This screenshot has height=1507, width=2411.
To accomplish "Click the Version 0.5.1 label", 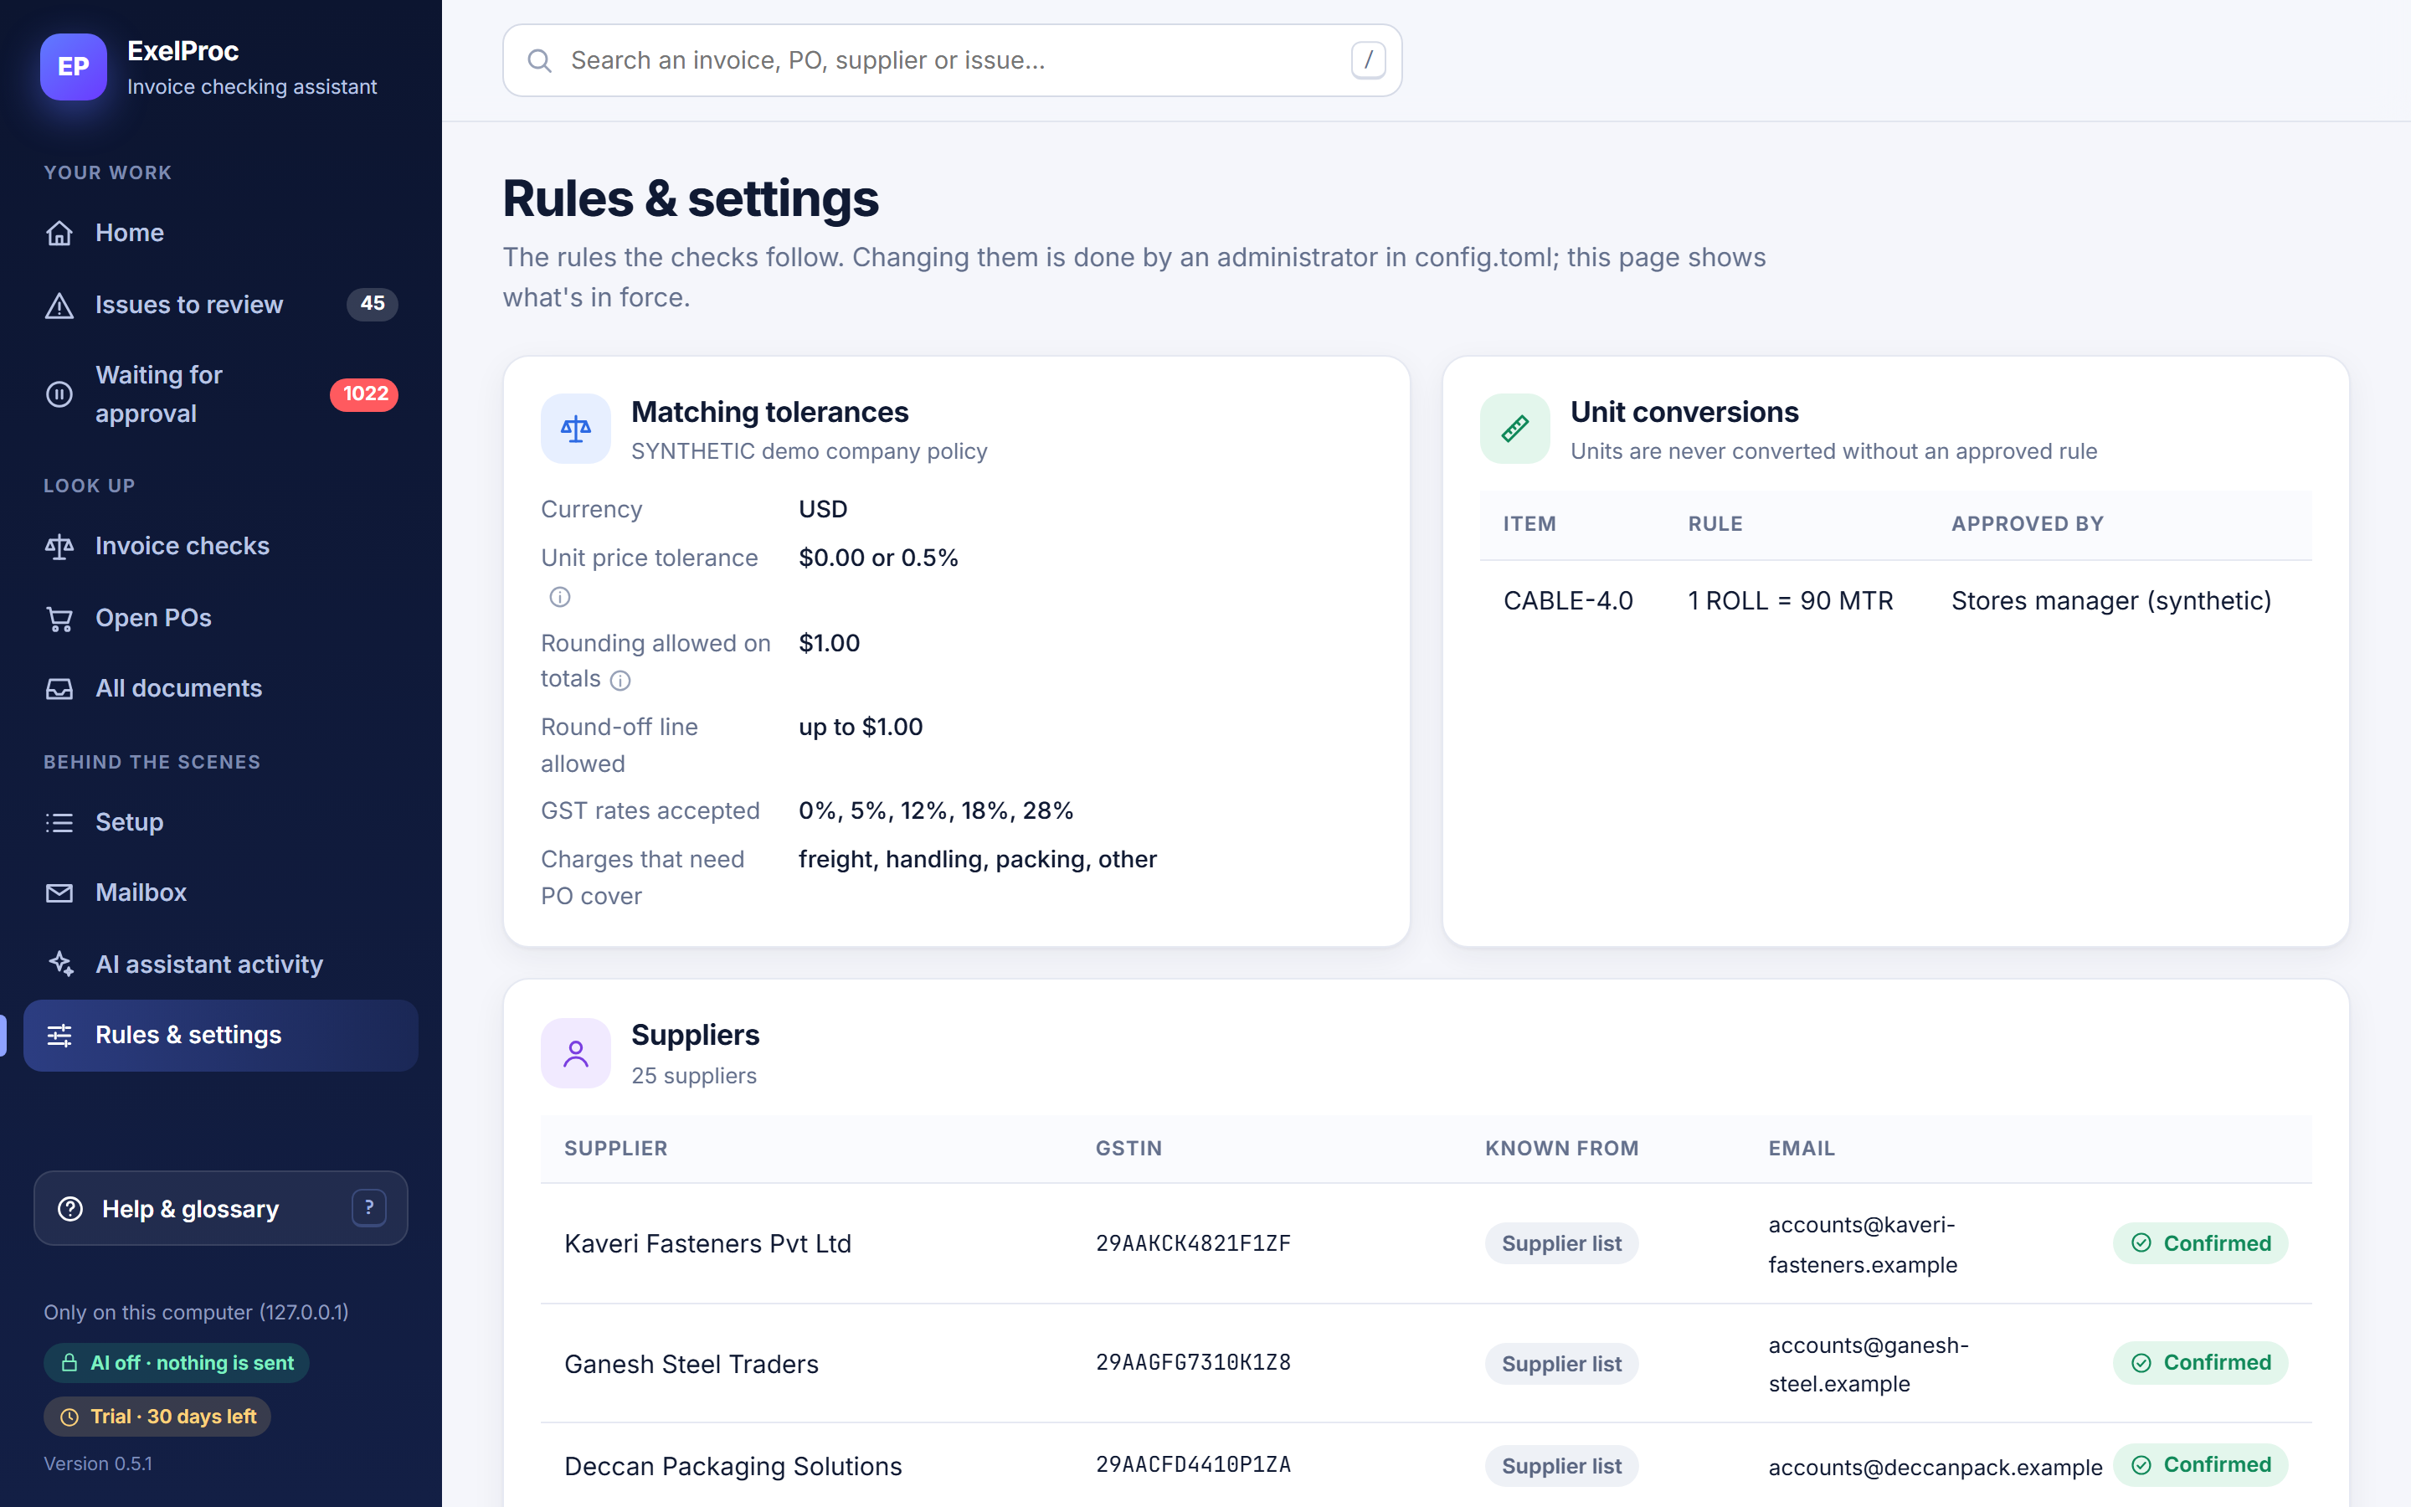I will [x=98, y=1464].
